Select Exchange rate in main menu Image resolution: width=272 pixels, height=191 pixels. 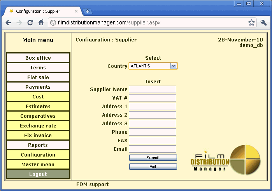point(38,126)
